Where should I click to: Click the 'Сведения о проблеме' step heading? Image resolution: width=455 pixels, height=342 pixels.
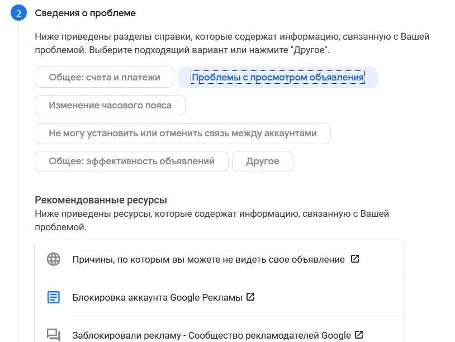click(86, 13)
